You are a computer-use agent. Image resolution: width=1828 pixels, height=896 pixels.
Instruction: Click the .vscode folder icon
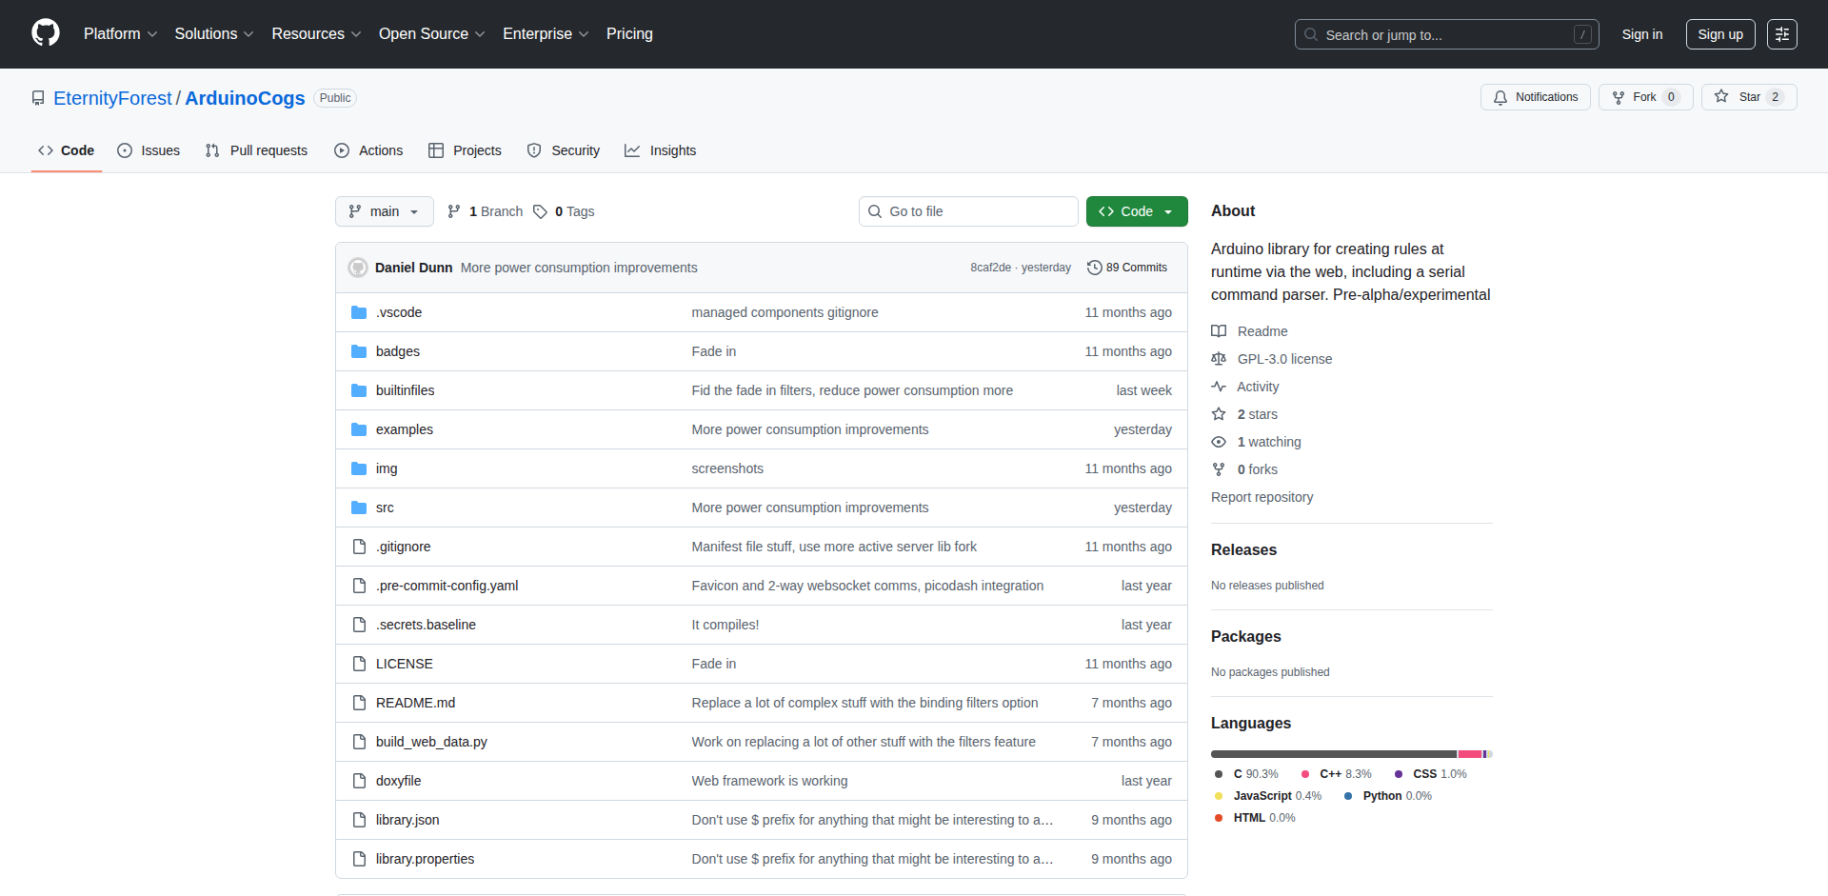(359, 312)
